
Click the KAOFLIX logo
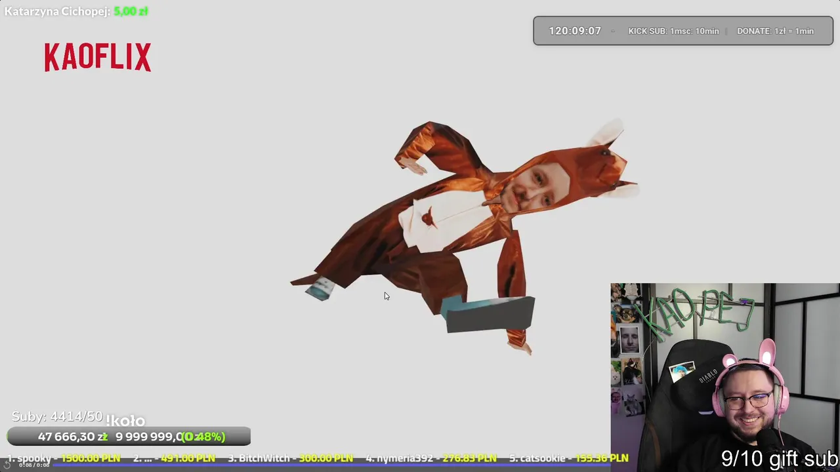coord(98,58)
